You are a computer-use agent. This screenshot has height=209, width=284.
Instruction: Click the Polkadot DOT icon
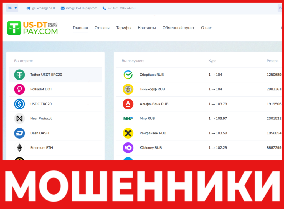19,89
